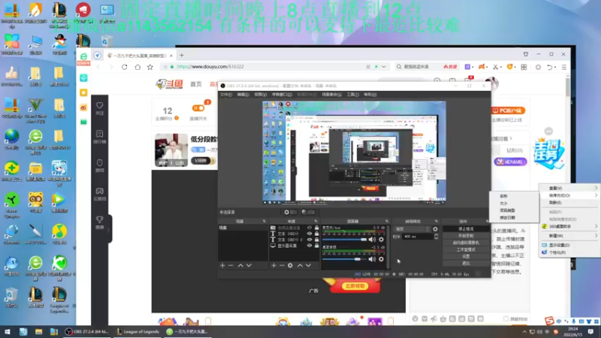Toggle lock on 文本 (GDI+) 2 source
601x338 pixels.
[x=316, y=240]
